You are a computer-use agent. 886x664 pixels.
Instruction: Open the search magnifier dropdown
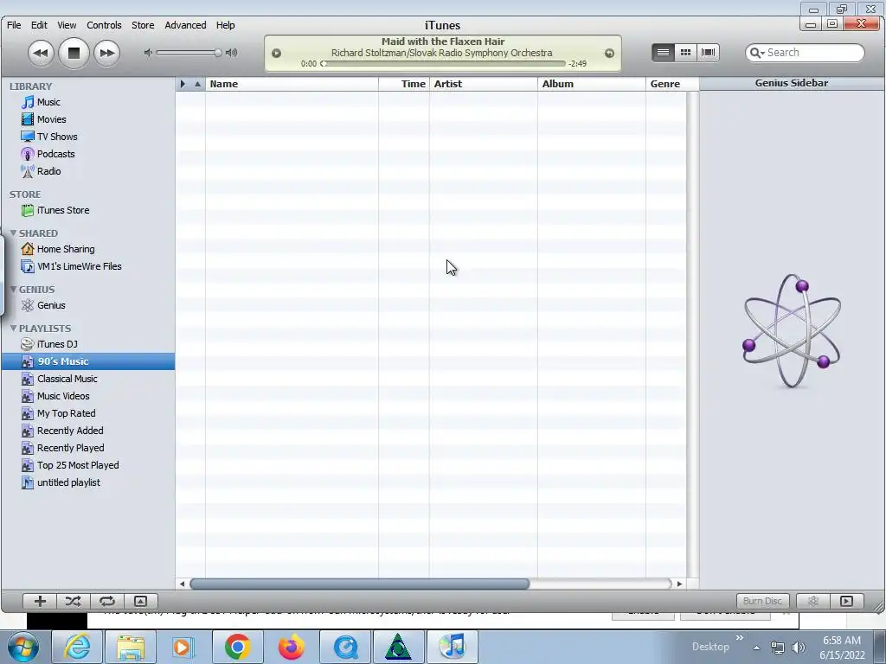757,53
